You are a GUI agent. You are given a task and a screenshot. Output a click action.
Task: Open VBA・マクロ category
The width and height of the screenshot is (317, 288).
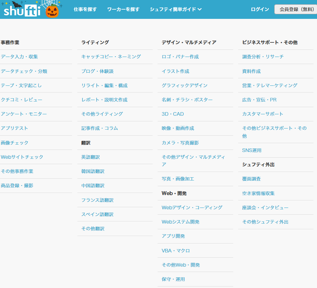[x=176, y=251]
